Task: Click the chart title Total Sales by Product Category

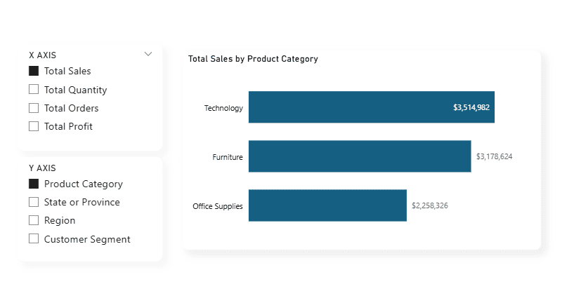Action: tap(253, 59)
